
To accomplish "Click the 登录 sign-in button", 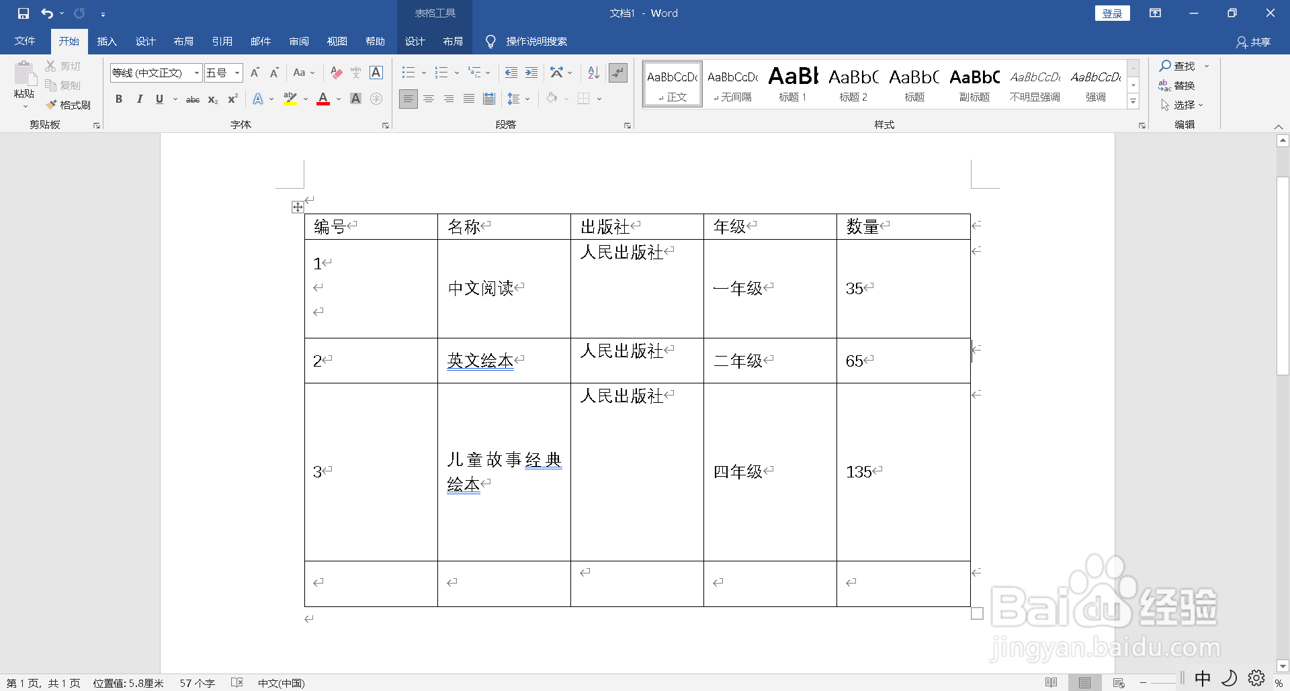I will click(1112, 13).
